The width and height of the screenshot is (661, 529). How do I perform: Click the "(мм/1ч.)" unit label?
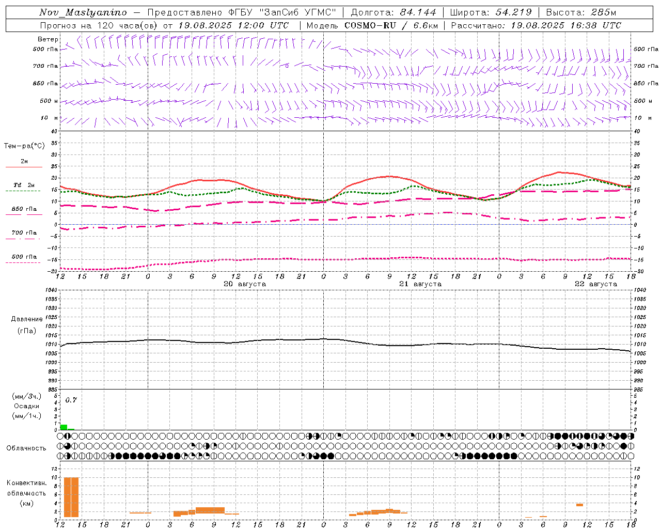coord(27,416)
